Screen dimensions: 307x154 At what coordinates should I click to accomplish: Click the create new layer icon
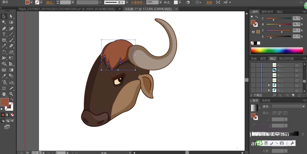click(x=293, y=95)
